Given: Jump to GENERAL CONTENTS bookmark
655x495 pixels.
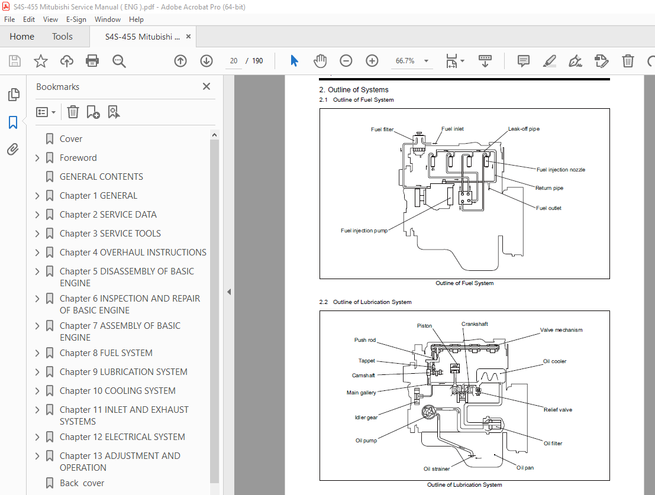Looking at the screenshot, I should pyautogui.click(x=101, y=177).
